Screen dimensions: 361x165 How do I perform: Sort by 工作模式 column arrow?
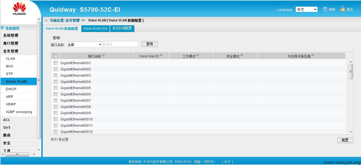pyautogui.click(x=198, y=56)
